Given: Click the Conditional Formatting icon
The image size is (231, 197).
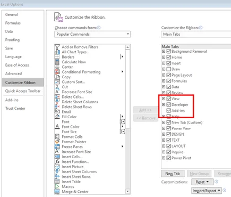Looking at the screenshot, I should click(57, 72).
